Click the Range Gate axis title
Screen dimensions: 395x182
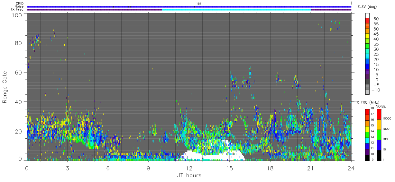(5, 87)
